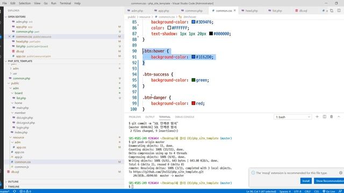
Task: Switch to the list.php tab
Action: pyautogui.click(x=277, y=11)
